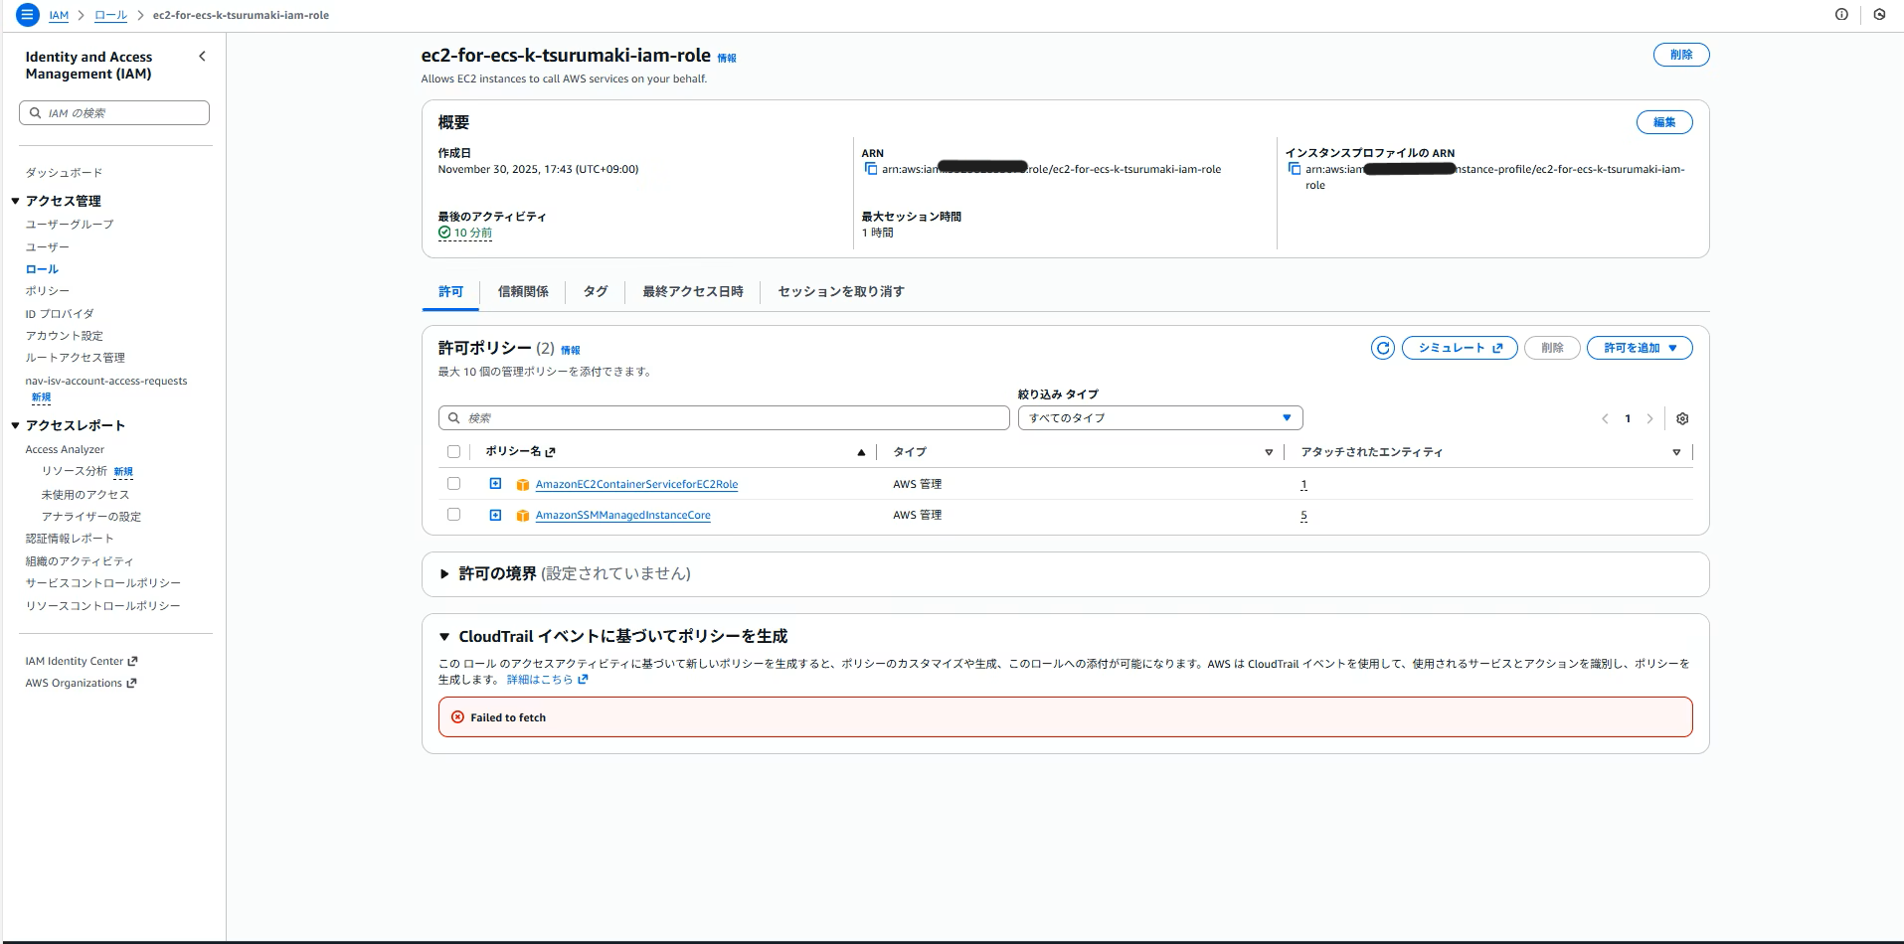
Task: Click the 情報 link beside 許可ポリシー
Action: tap(570, 351)
